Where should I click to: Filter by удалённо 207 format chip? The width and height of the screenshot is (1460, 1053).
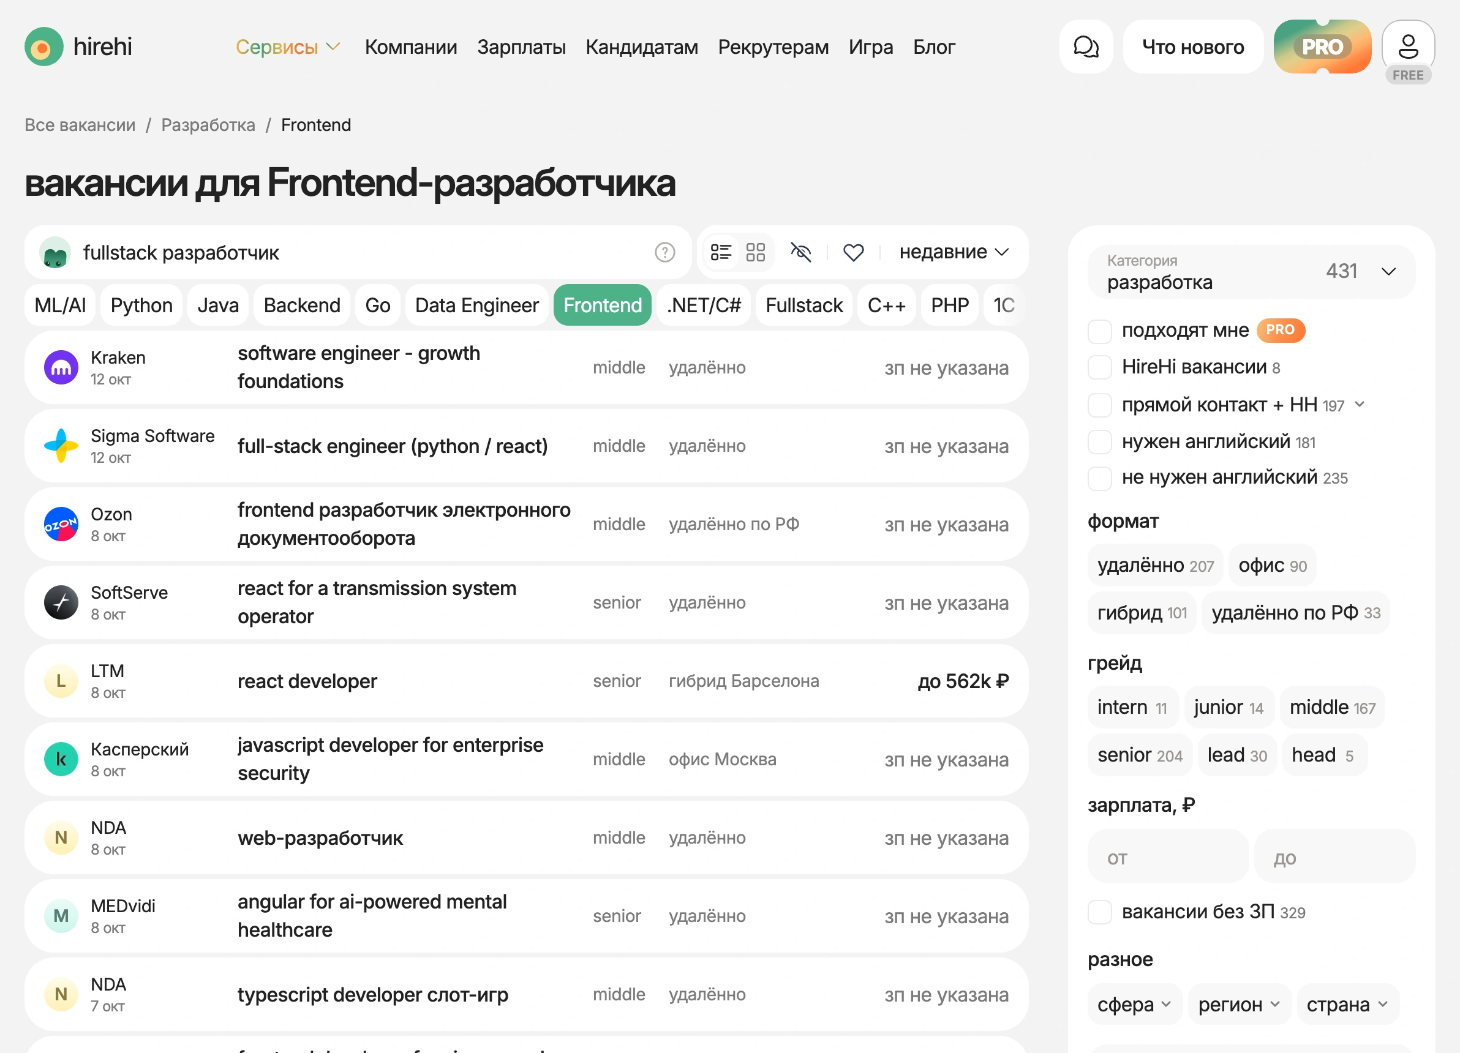point(1156,566)
